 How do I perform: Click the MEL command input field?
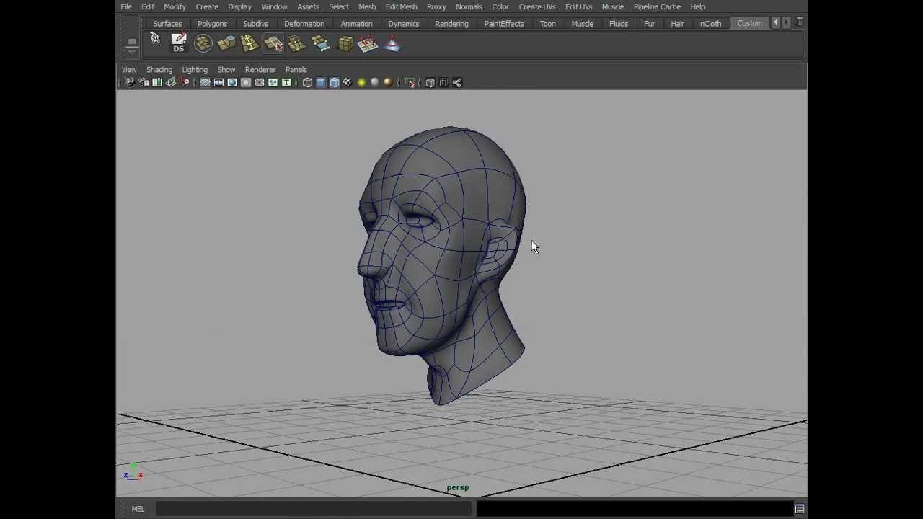pyautogui.click(x=313, y=509)
